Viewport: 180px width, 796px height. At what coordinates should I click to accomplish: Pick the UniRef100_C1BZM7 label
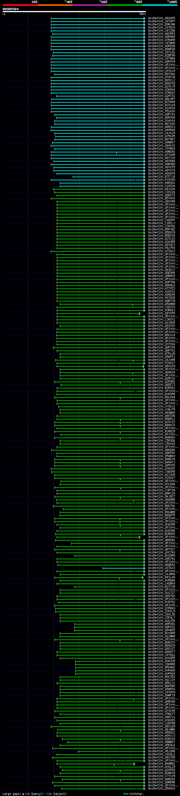click(x=161, y=220)
